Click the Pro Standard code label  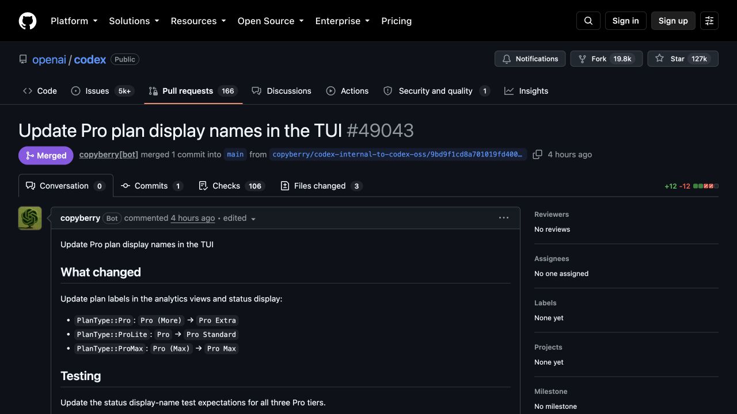(211, 334)
